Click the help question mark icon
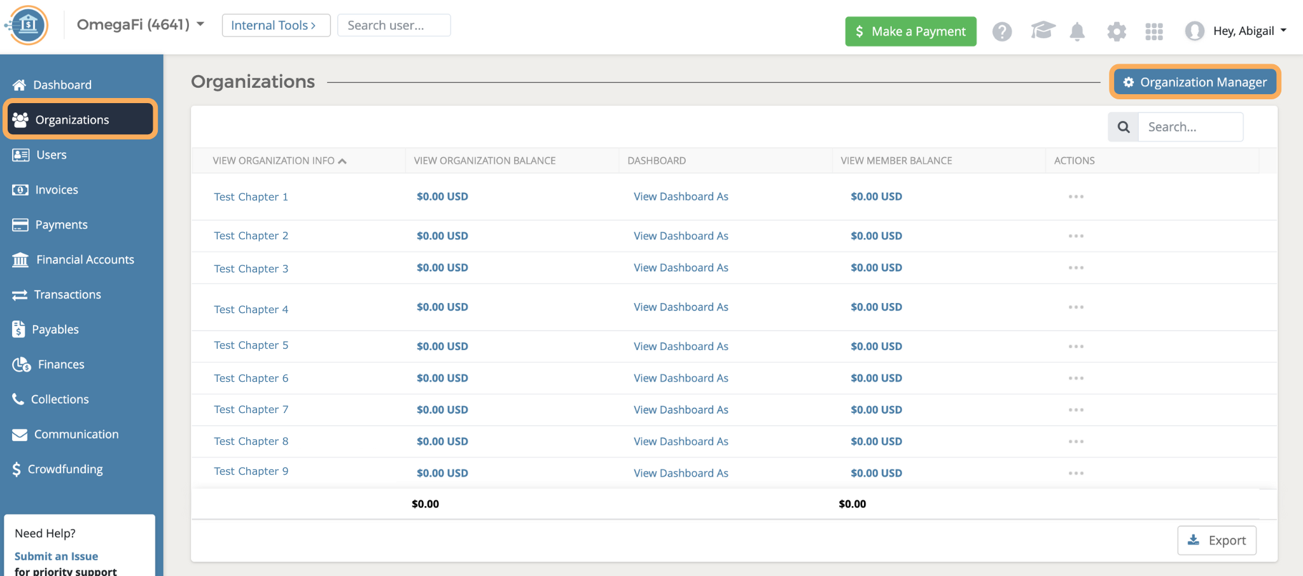The height and width of the screenshot is (576, 1303). tap(1002, 31)
